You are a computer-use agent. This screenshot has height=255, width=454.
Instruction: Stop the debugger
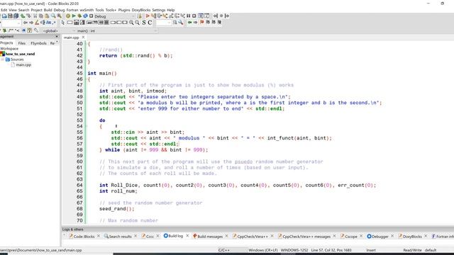point(194,16)
